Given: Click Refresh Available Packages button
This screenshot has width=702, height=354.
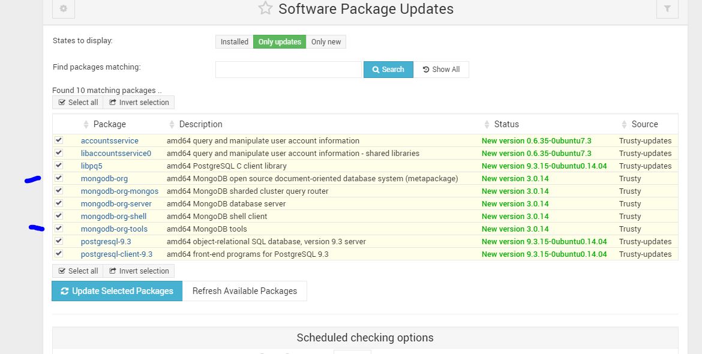Looking at the screenshot, I should click(244, 291).
